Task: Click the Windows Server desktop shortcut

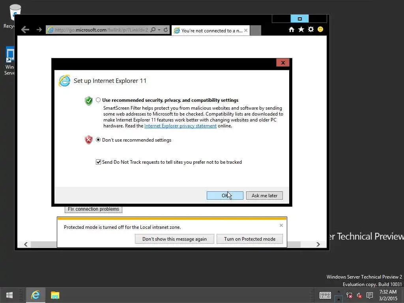Action: click(x=9, y=61)
